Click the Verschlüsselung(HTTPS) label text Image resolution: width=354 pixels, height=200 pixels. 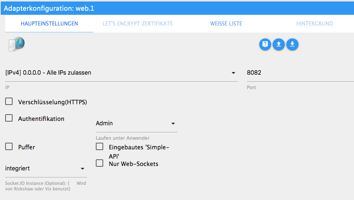53,102
